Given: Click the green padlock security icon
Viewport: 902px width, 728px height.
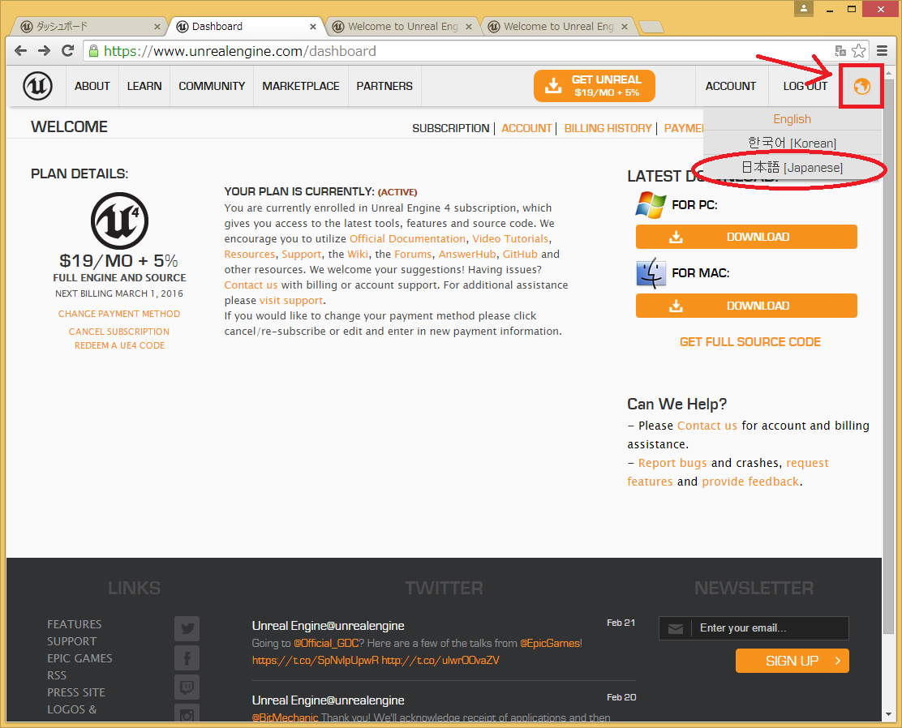Looking at the screenshot, I should pyautogui.click(x=94, y=51).
